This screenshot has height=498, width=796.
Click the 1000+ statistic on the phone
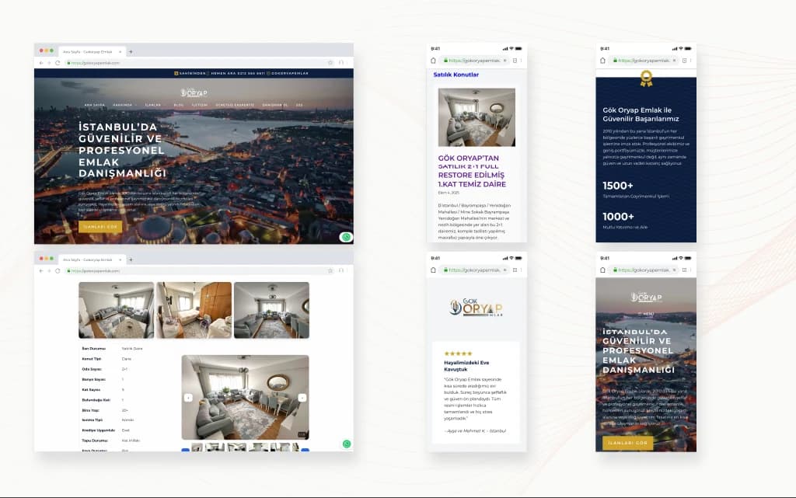618,217
